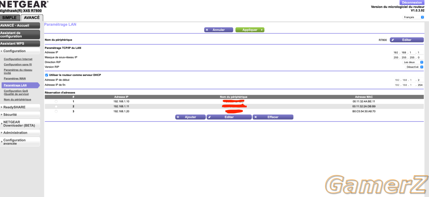Open Direction RIP dropdown (Les deux)
Viewport: 429px width, 197px height.
(x=413, y=62)
